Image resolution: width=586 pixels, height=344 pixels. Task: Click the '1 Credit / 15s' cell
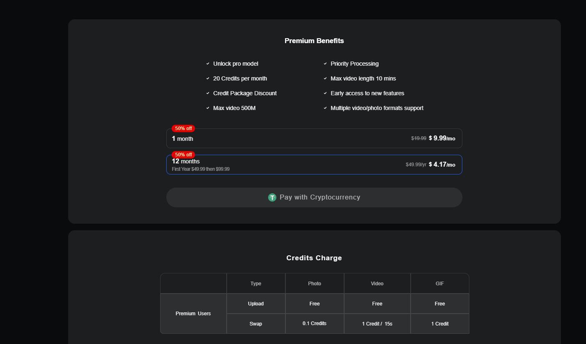377,323
